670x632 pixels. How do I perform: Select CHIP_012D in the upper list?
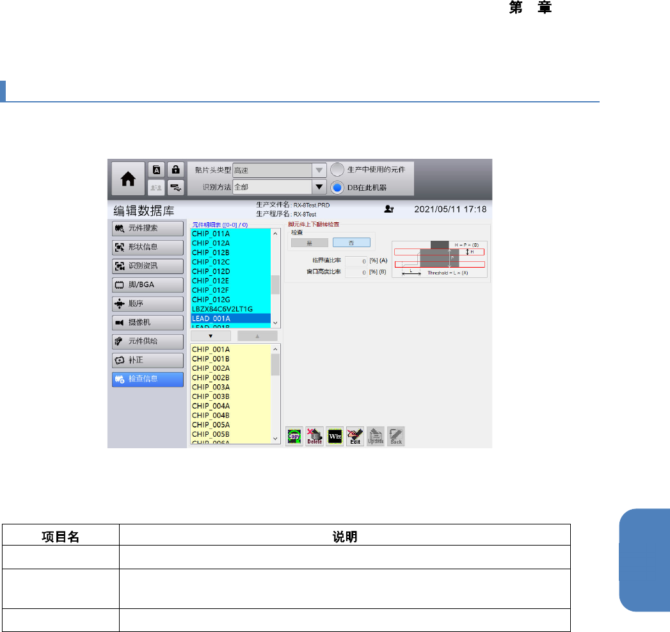coord(231,271)
